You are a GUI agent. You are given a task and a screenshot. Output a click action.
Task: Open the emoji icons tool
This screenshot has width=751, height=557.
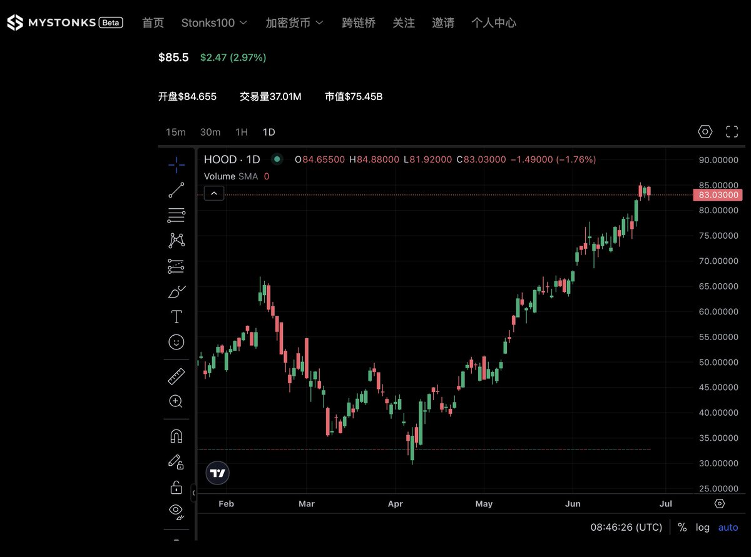pos(176,342)
